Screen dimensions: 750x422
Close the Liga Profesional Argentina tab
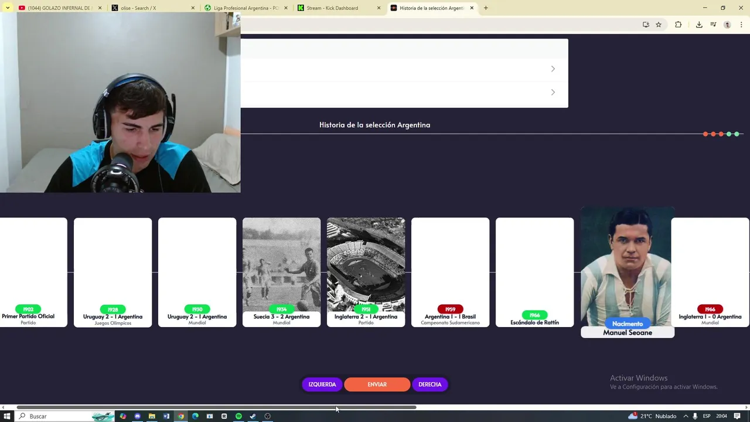click(x=286, y=8)
